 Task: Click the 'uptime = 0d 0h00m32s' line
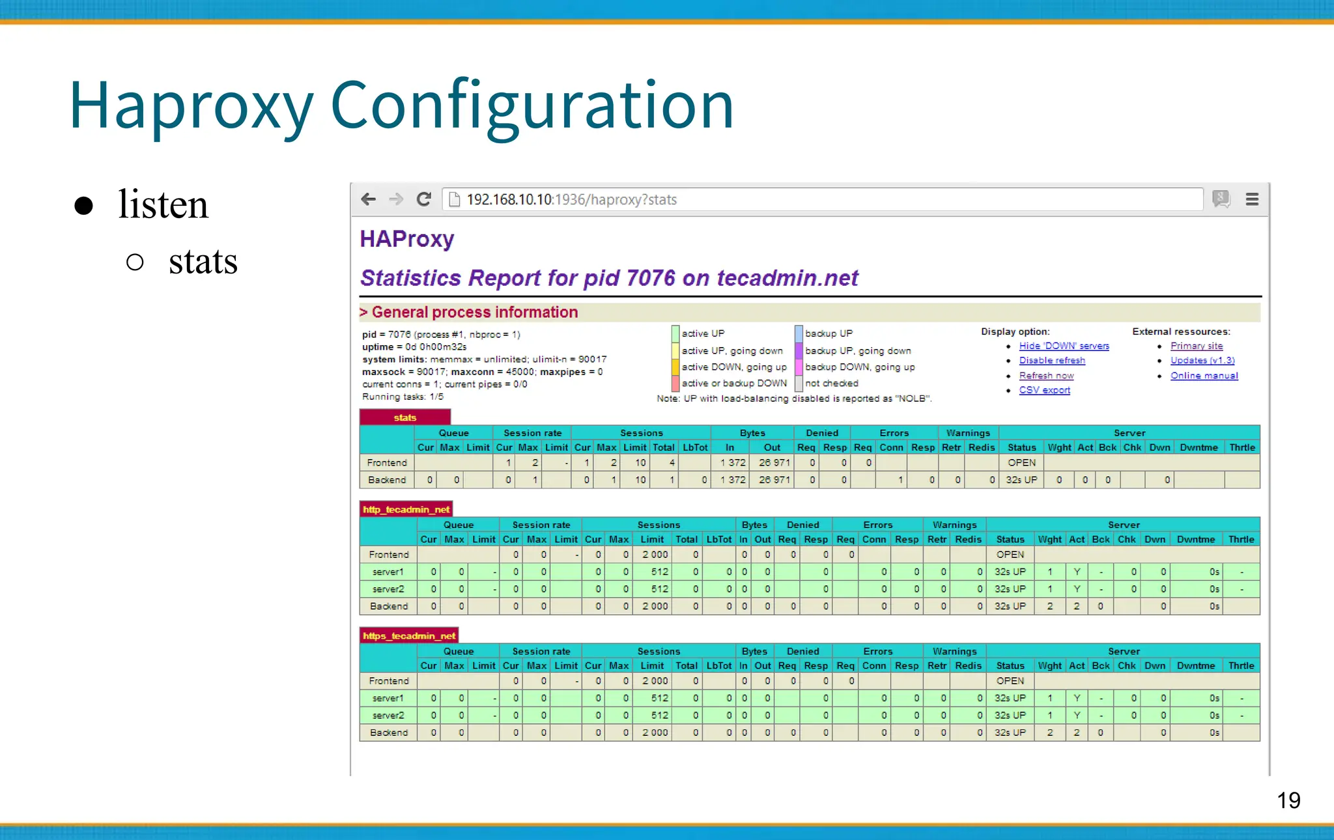[x=414, y=347]
